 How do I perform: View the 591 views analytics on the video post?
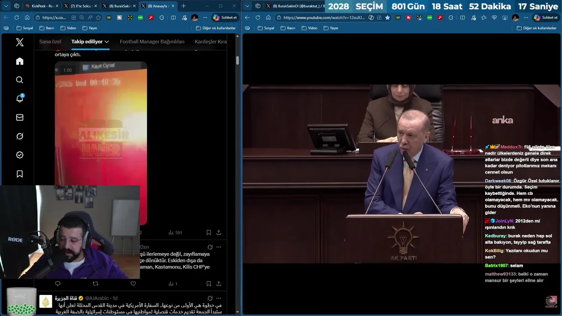coord(175,233)
